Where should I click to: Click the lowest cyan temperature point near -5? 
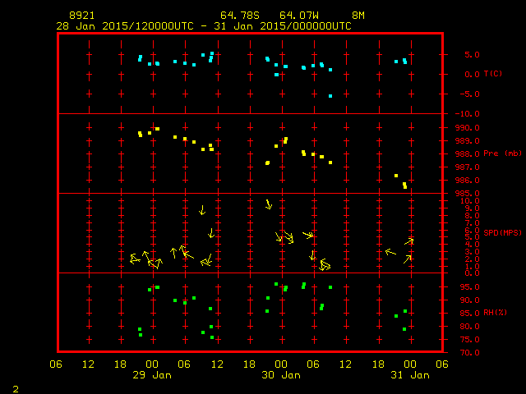point(330,96)
